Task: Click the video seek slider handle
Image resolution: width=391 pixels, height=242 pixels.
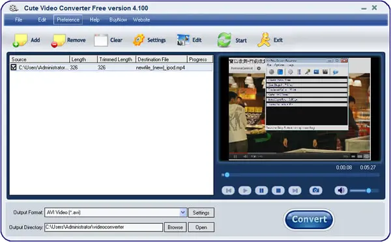Action: 227,175
